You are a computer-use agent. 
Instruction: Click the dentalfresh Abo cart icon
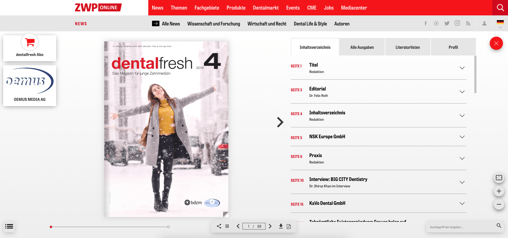click(30, 42)
